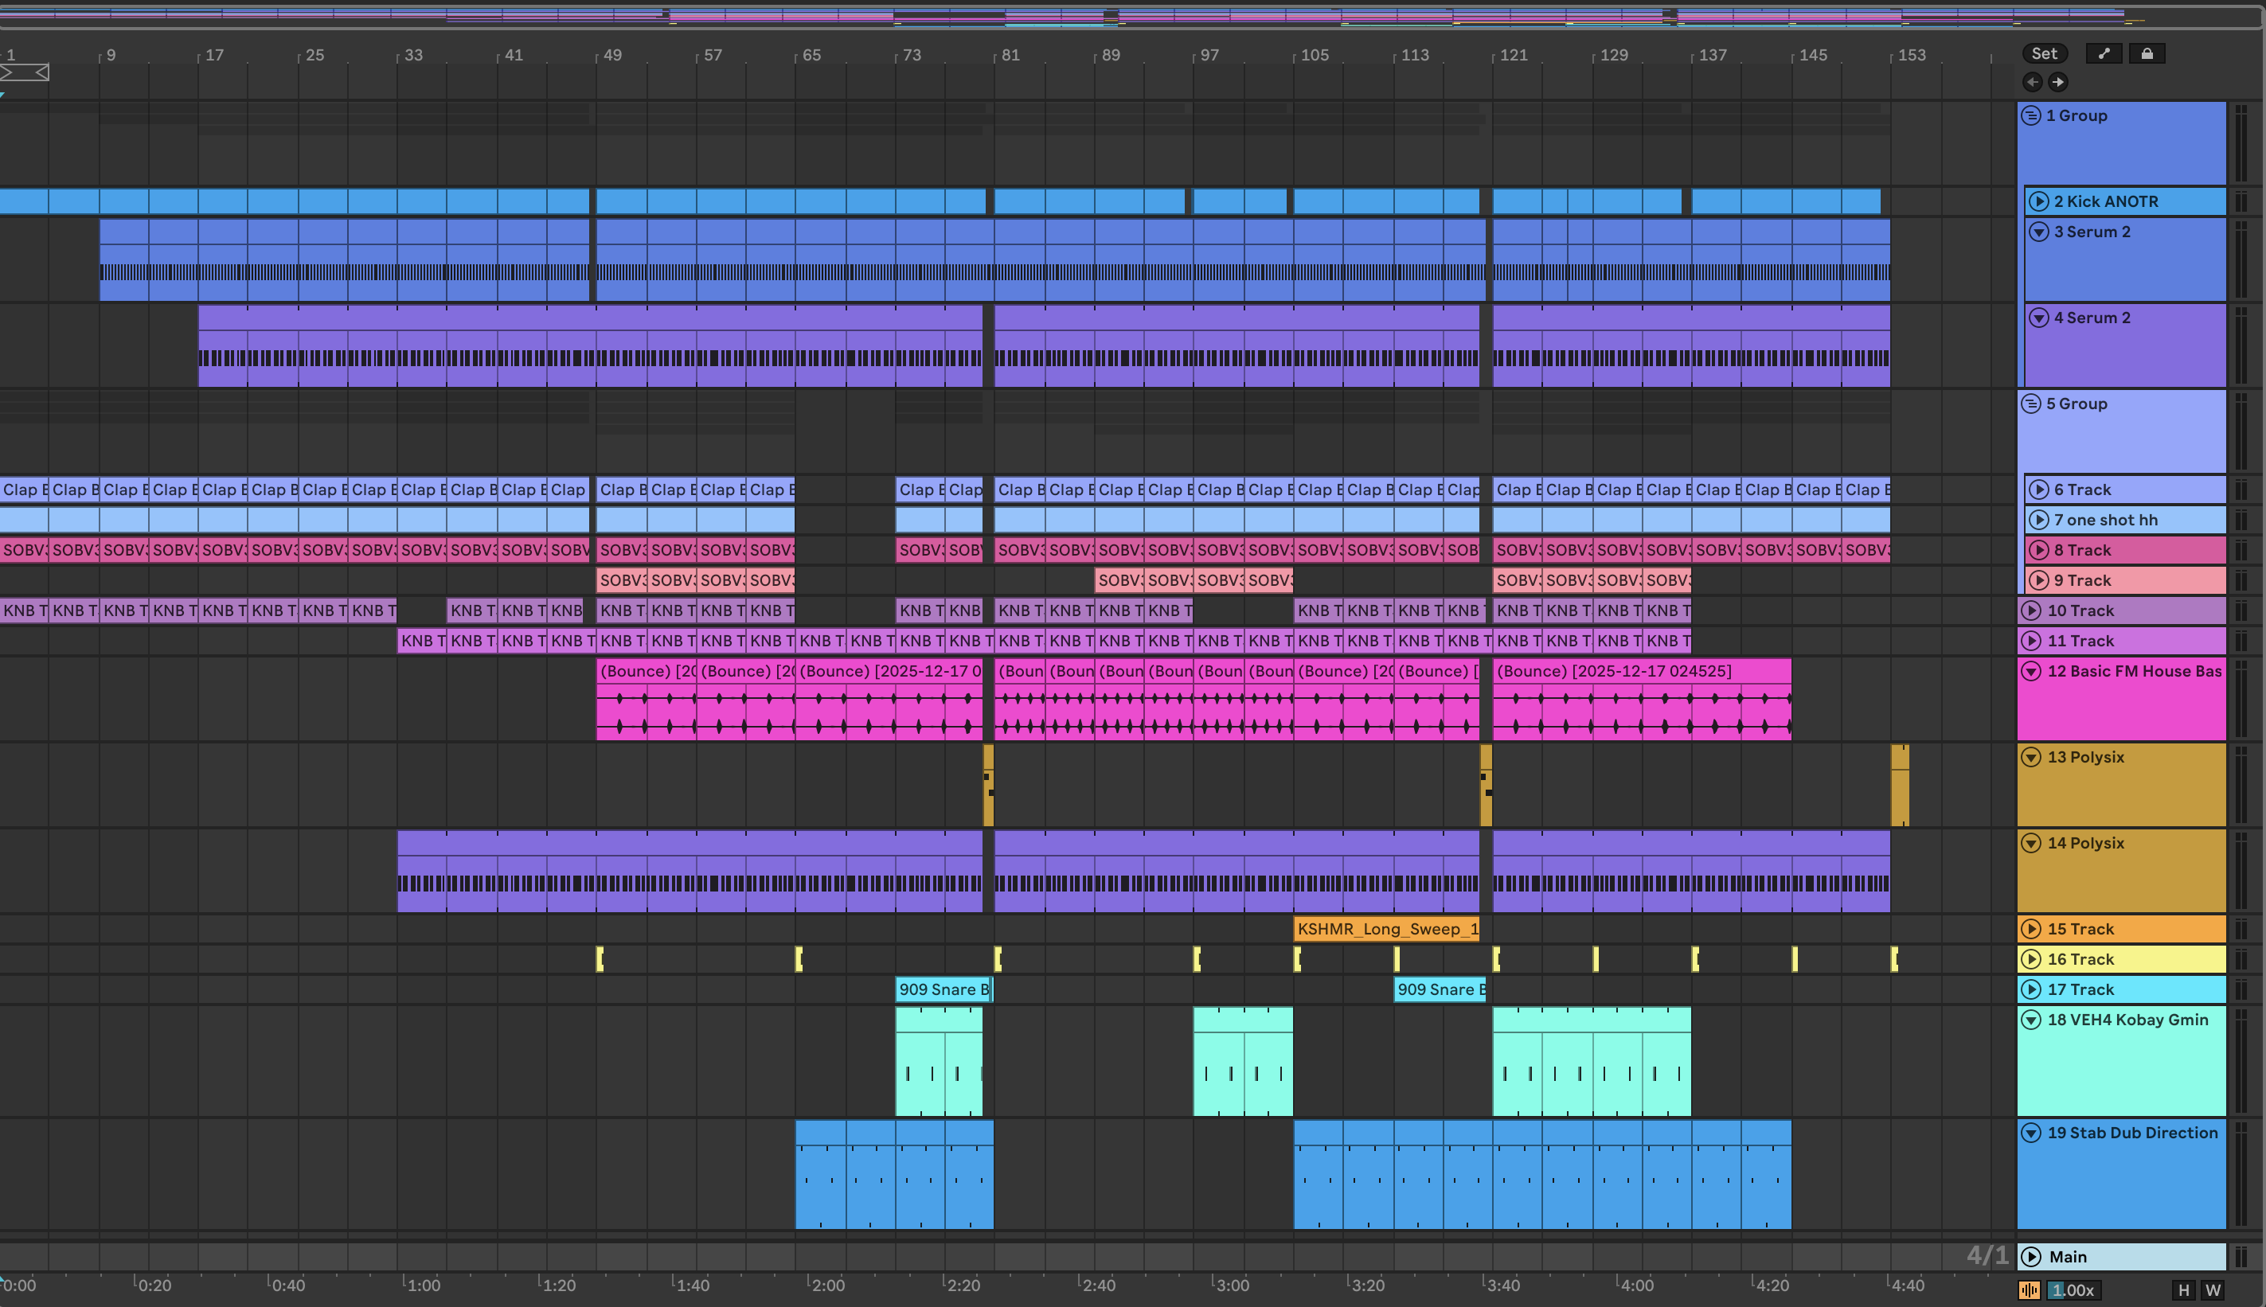Unfold the 6 Track lane
Viewport: 2266px width, 1307px height.
click(2039, 490)
